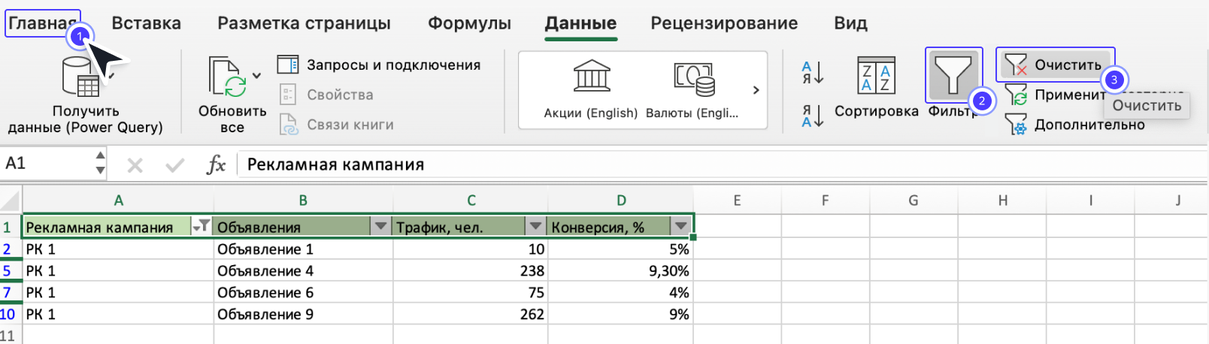Click РК 1 cell in row 2
This screenshot has height=344, width=1209.
[118, 249]
